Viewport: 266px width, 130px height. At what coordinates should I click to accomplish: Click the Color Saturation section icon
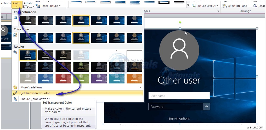point(15,17)
